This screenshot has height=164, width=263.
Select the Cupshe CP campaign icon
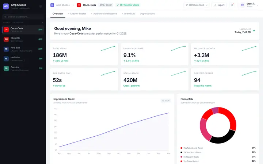[x=6, y=69]
